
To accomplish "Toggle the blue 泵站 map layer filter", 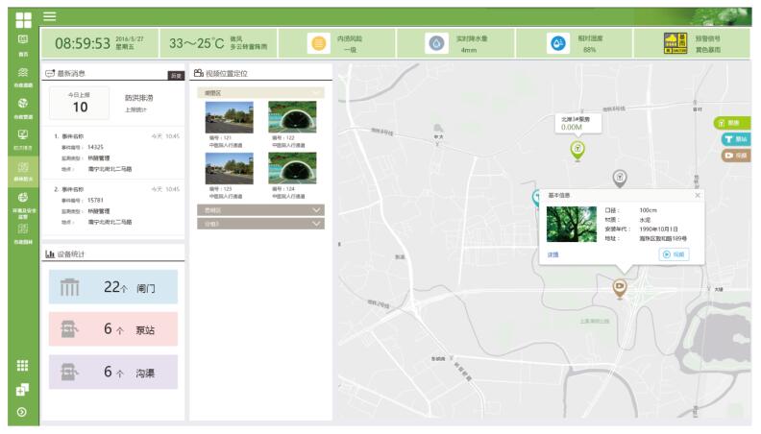I will point(735,139).
